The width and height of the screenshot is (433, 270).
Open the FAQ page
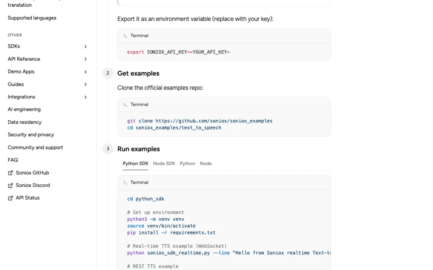coord(13,160)
